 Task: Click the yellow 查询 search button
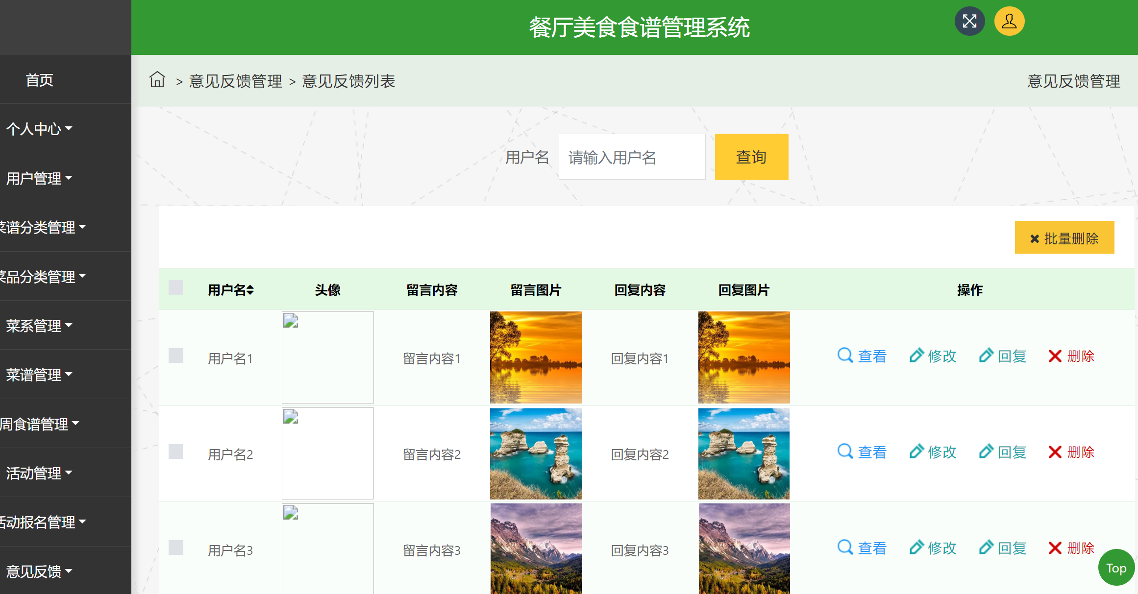[x=751, y=157]
